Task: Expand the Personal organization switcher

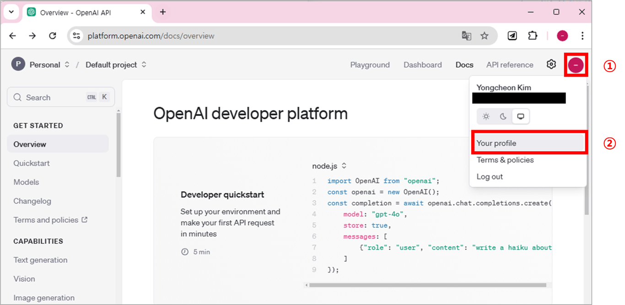Action: pos(67,64)
